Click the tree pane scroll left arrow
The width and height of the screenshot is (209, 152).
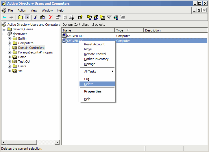pyautogui.click(x=4, y=142)
